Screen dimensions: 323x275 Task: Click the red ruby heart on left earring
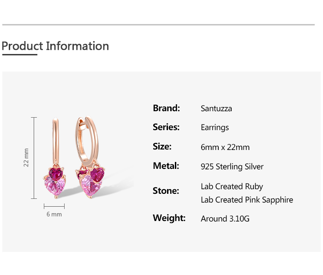coord(57,174)
